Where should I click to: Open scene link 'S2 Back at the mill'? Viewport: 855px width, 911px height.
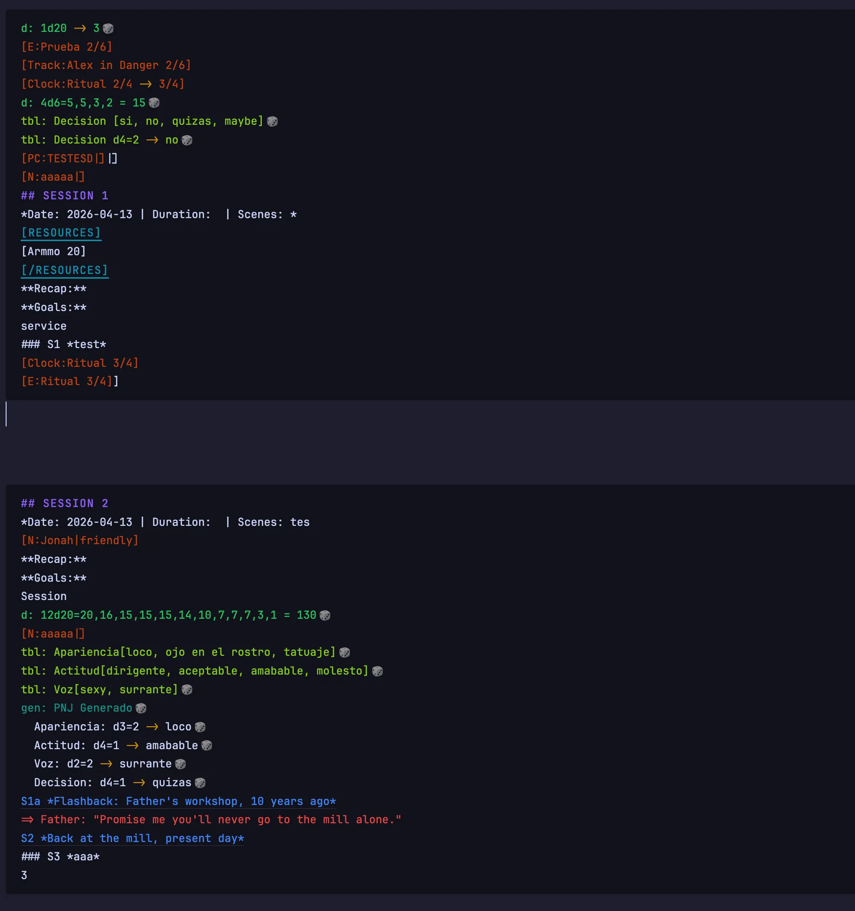(x=132, y=838)
